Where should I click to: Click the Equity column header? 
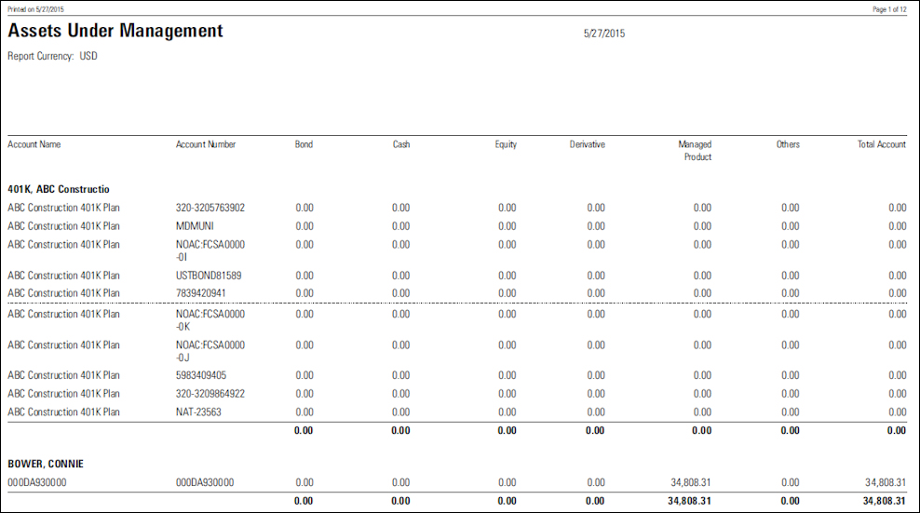506,144
